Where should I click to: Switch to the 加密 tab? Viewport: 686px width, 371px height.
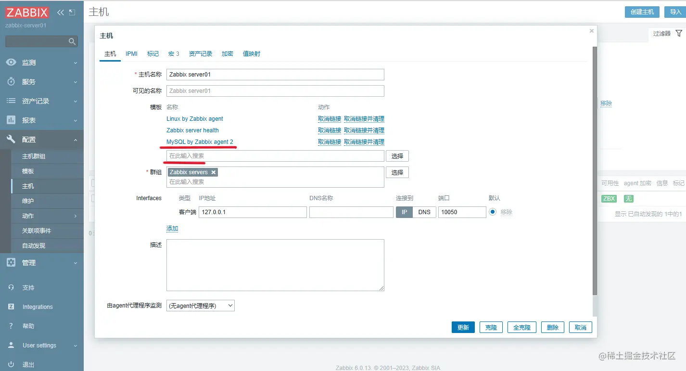pyautogui.click(x=228, y=54)
